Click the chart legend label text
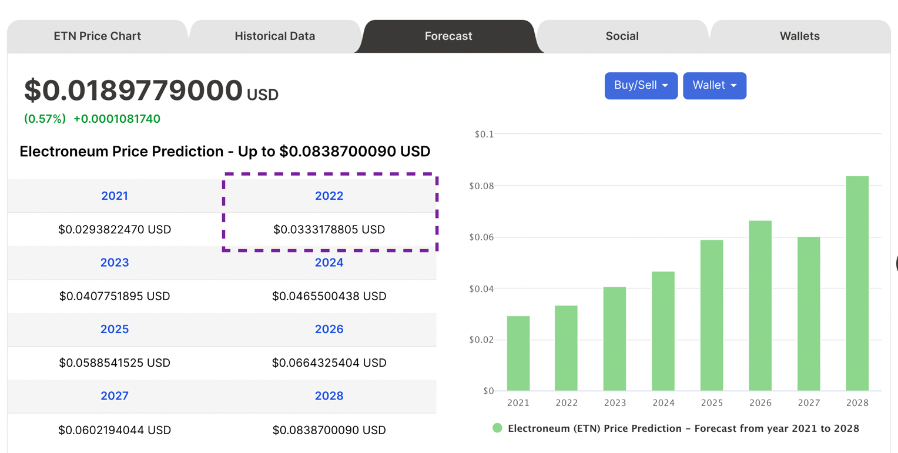This screenshot has width=898, height=453. point(683,428)
